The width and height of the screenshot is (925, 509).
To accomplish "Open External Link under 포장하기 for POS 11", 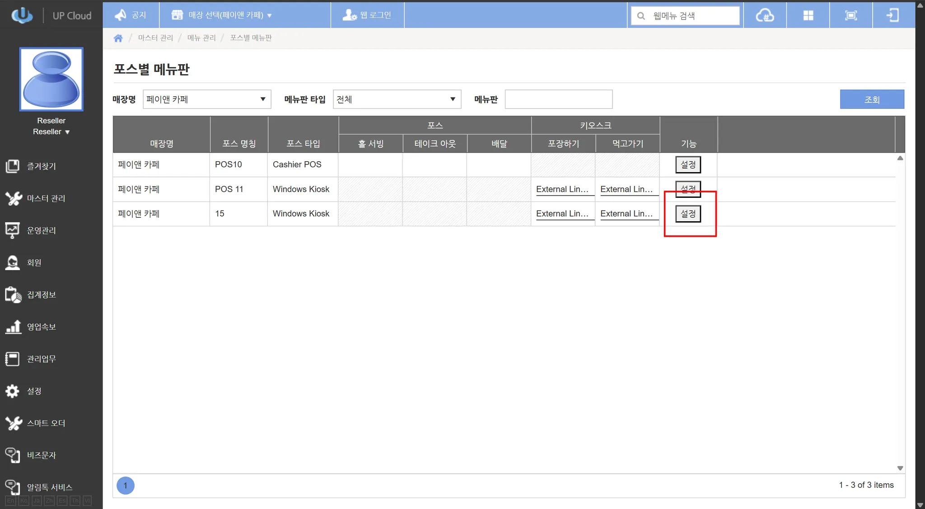I will click(562, 190).
